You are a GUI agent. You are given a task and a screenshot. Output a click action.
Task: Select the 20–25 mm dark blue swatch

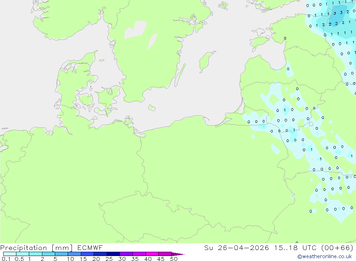coord(100,254)
